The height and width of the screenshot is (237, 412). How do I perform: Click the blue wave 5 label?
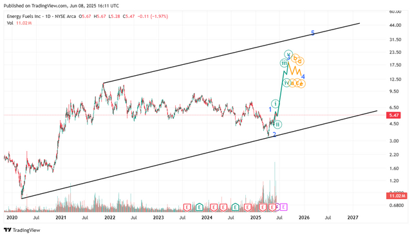pos(313,33)
